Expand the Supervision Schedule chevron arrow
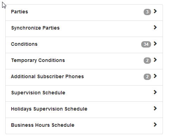Viewport: 170px width, 137px height. click(x=155, y=92)
